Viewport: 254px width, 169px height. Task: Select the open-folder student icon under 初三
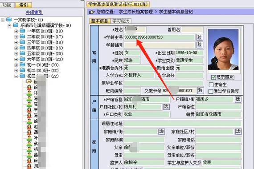pyautogui.click(x=29, y=81)
